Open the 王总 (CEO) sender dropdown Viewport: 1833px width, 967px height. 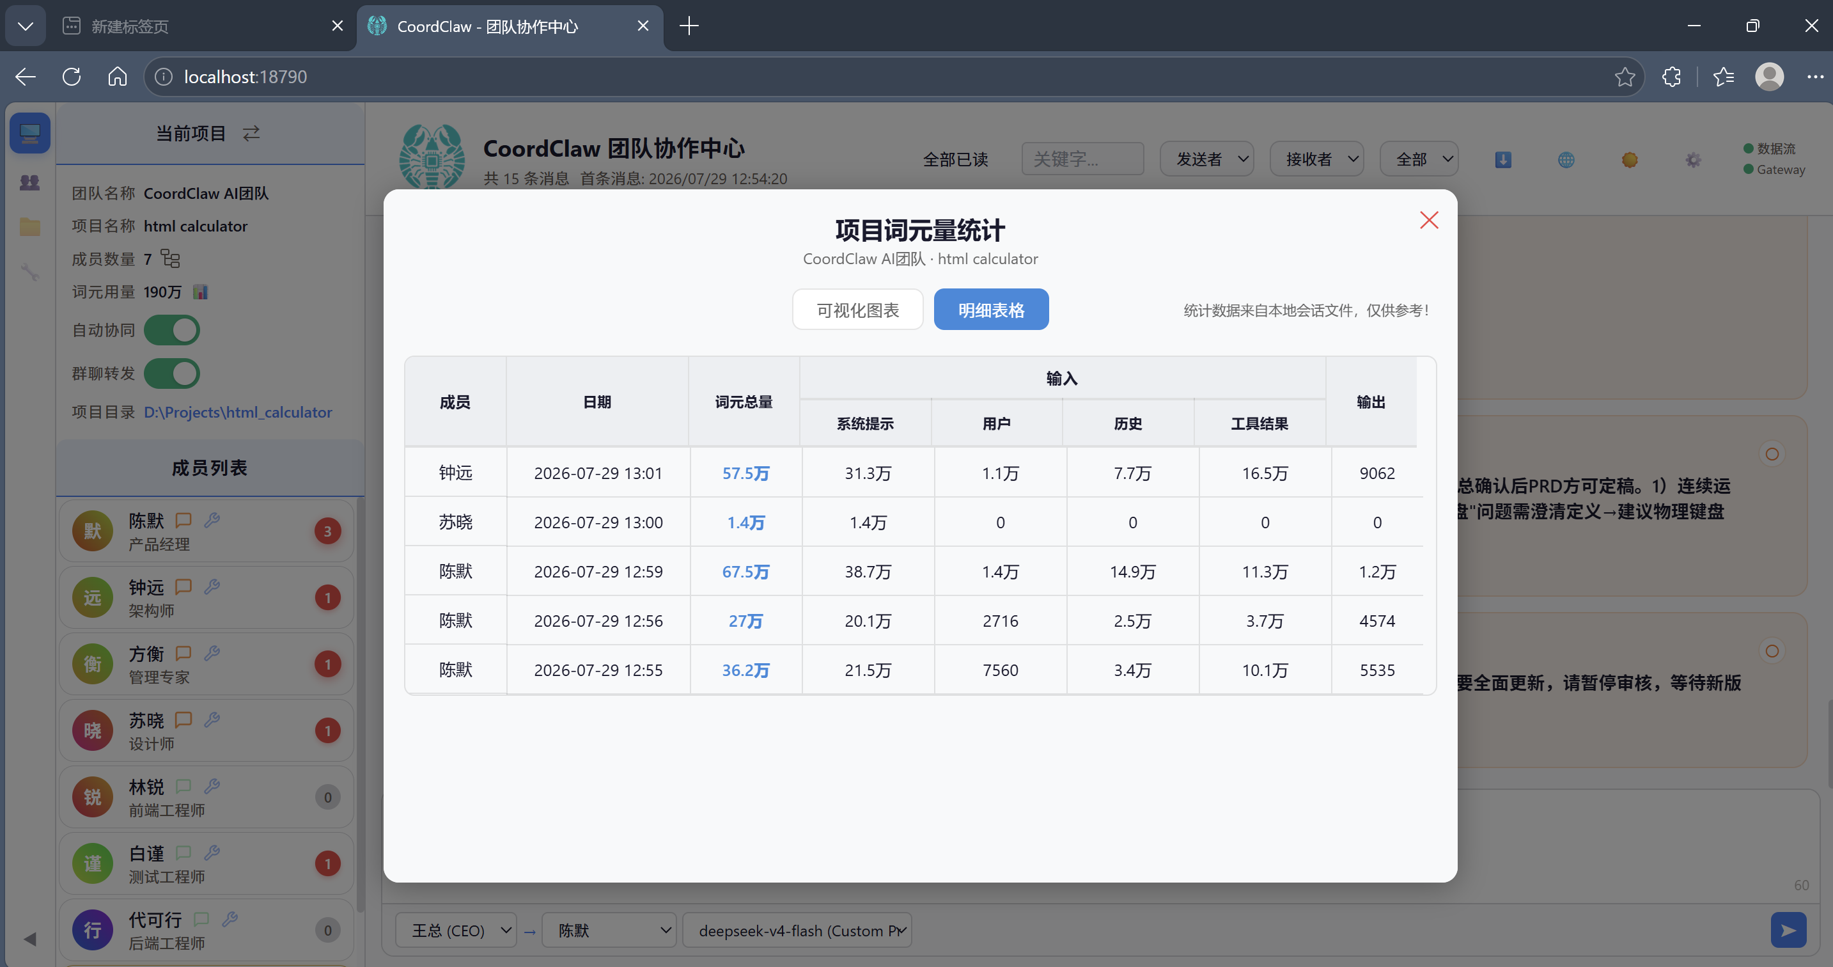point(456,930)
